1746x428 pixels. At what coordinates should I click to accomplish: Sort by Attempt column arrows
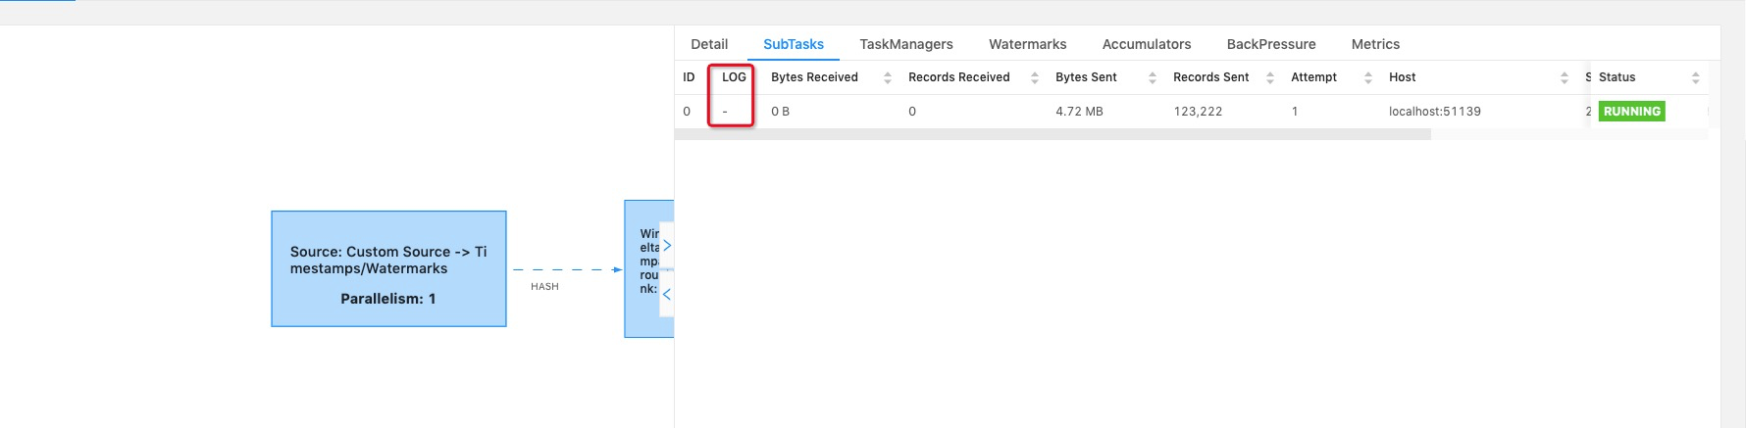(x=1368, y=77)
